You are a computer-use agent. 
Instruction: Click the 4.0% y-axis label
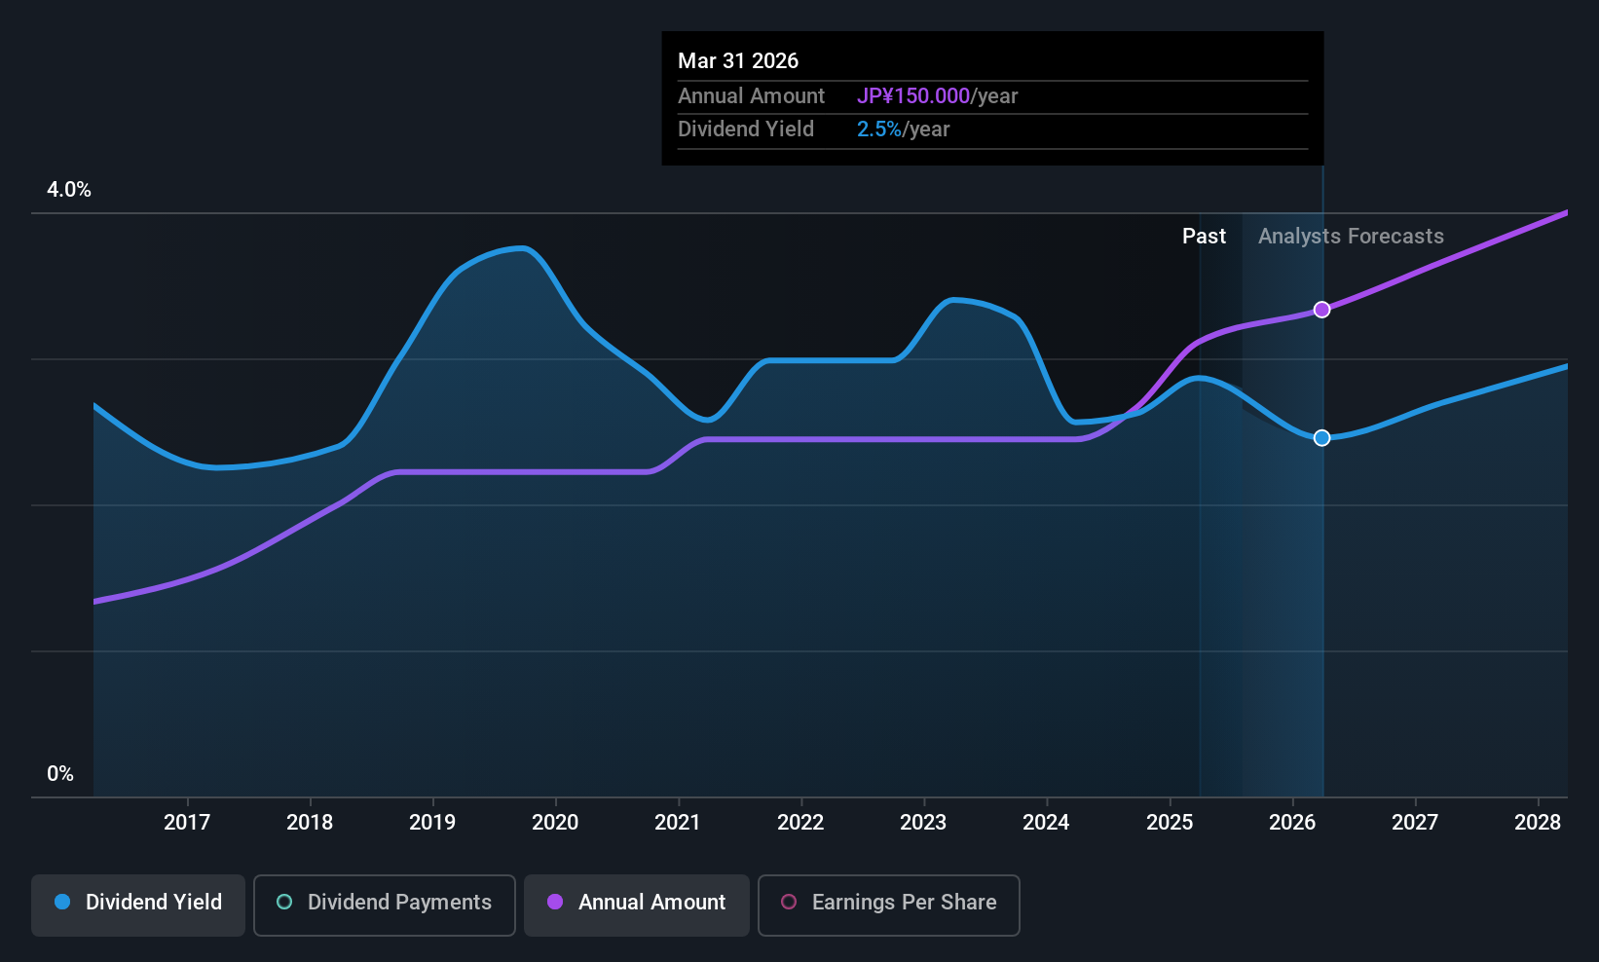click(x=69, y=190)
